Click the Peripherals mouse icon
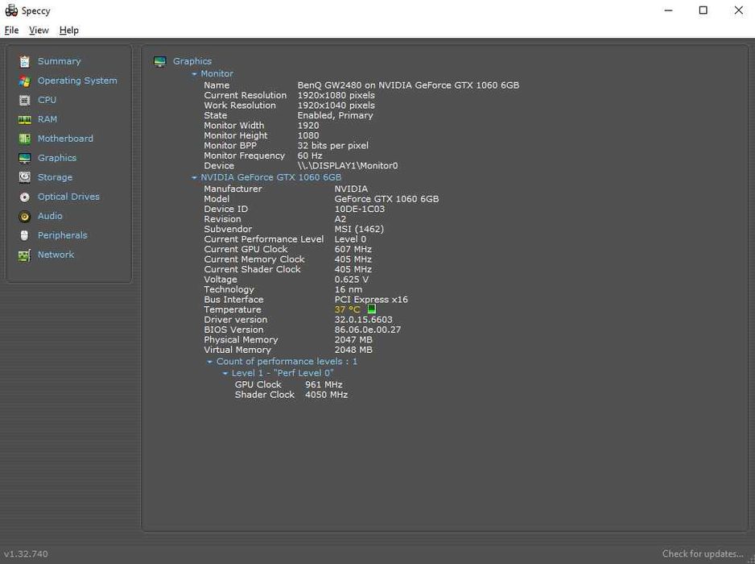 click(x=25, y=235)
